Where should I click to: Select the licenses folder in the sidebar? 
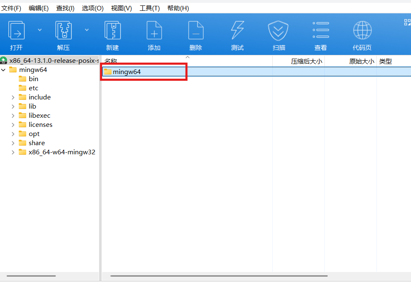pyautogui.click(x=40, y=124)
